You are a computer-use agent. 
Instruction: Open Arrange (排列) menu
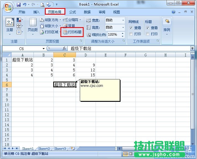(x=167, y=27)
